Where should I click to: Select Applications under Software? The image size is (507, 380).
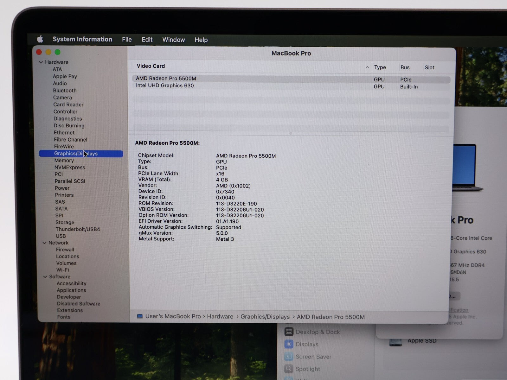pyautogui.click(x=71, y=290)
